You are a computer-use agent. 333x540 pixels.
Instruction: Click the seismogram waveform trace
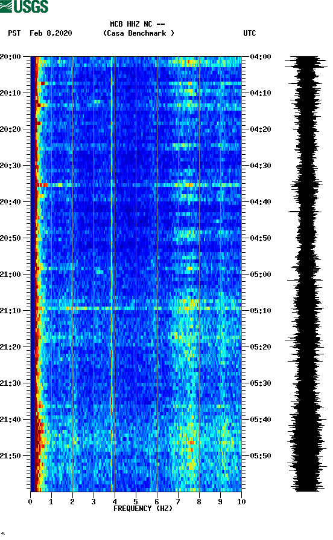coord(306,274)
